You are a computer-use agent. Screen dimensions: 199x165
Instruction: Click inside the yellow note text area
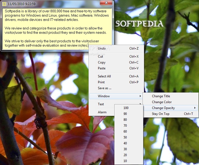tap(57, 29)
